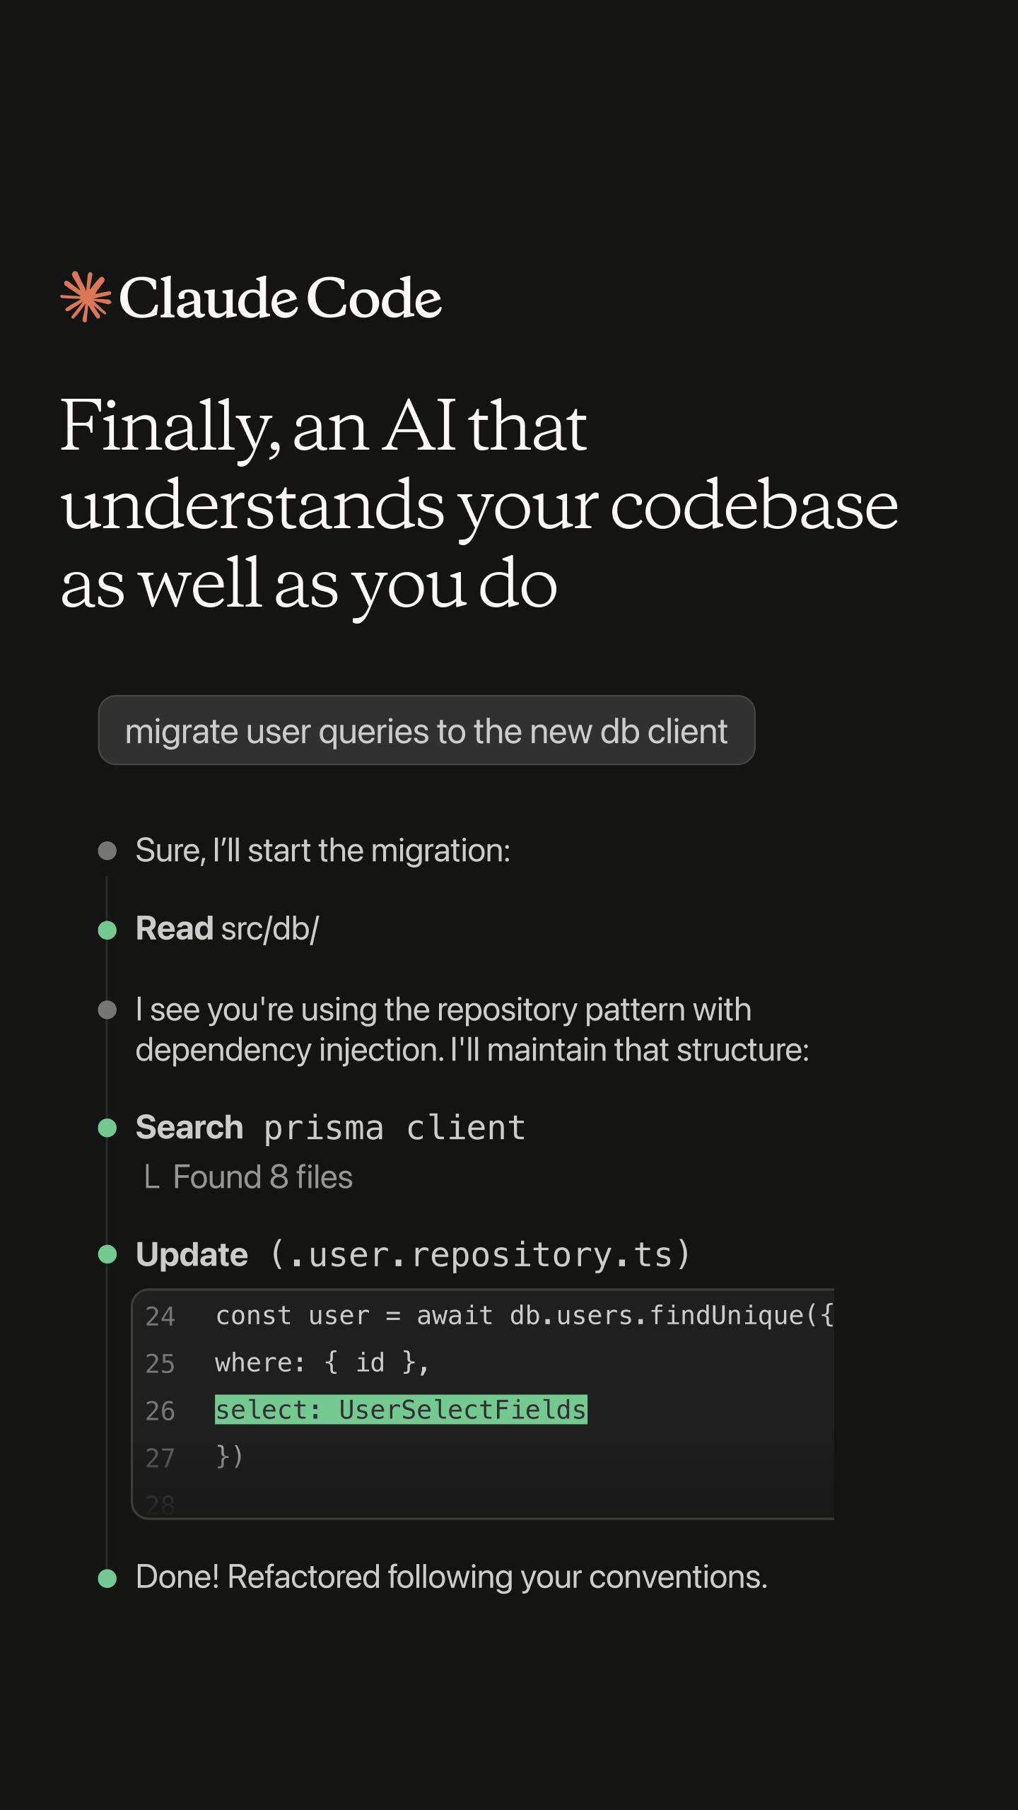This screenshot has width=1018, height=1810.
Task: Click the 'Done! Refactored following your conventions' message
Action: (x=452, y=1577)
